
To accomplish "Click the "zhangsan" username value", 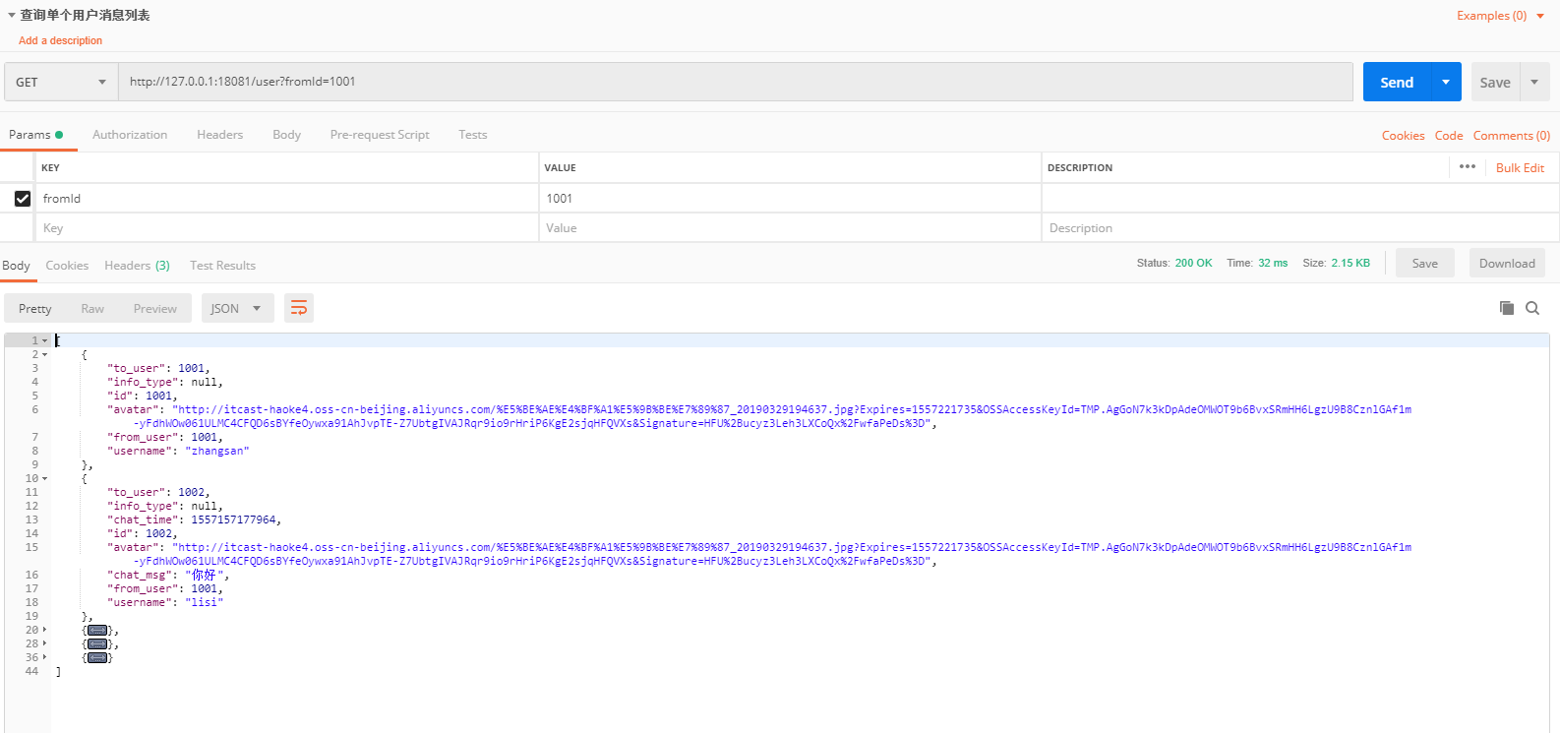I will [x=217, y=451].
